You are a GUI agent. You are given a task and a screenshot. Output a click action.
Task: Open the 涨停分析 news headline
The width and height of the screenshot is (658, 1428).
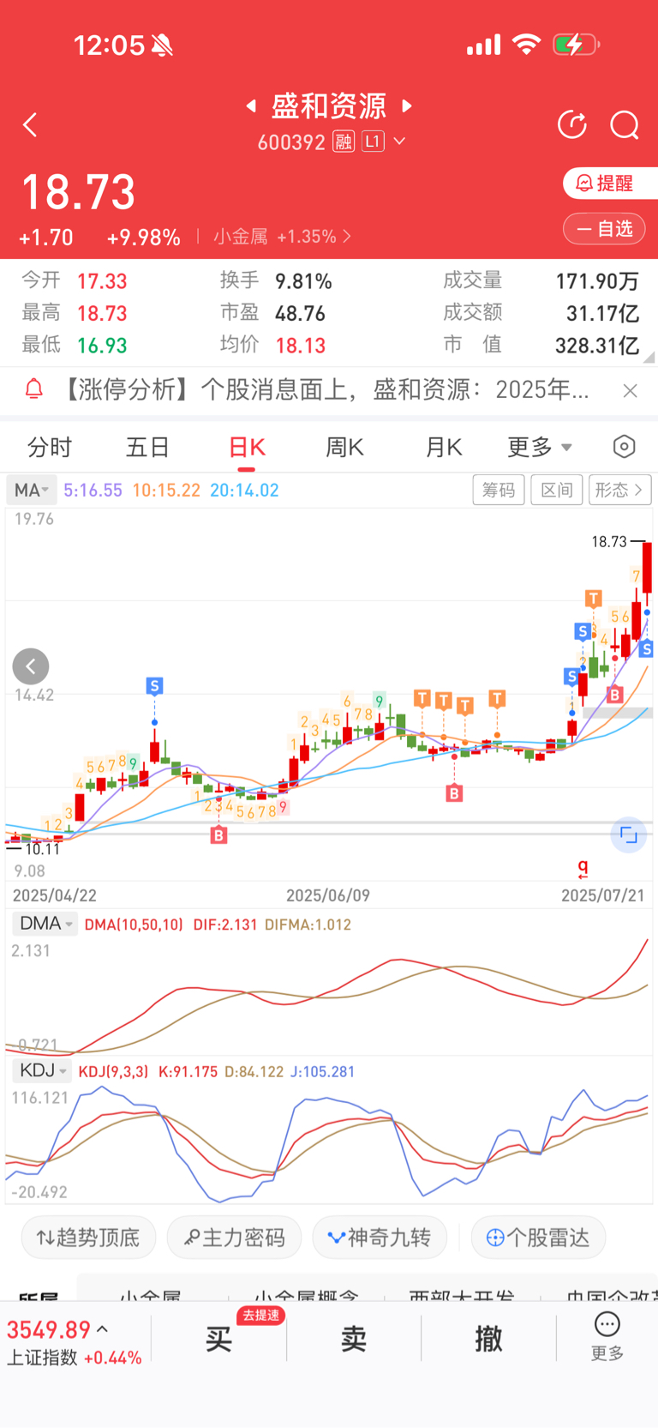pyautogui.click(x=324, y=390)
